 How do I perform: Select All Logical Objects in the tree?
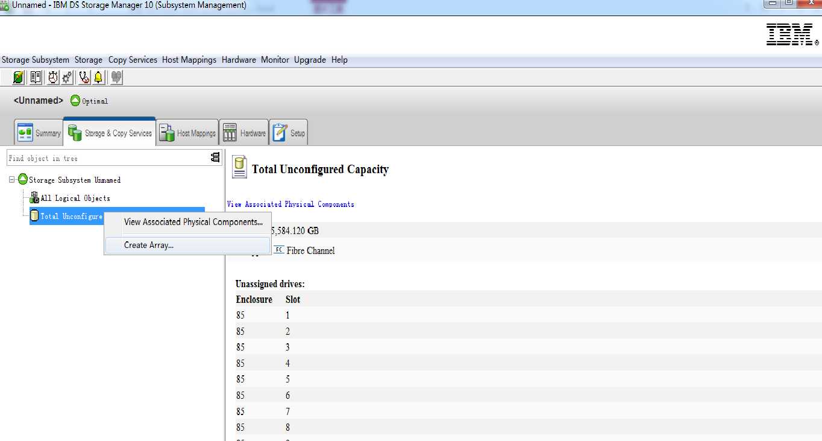75,198
